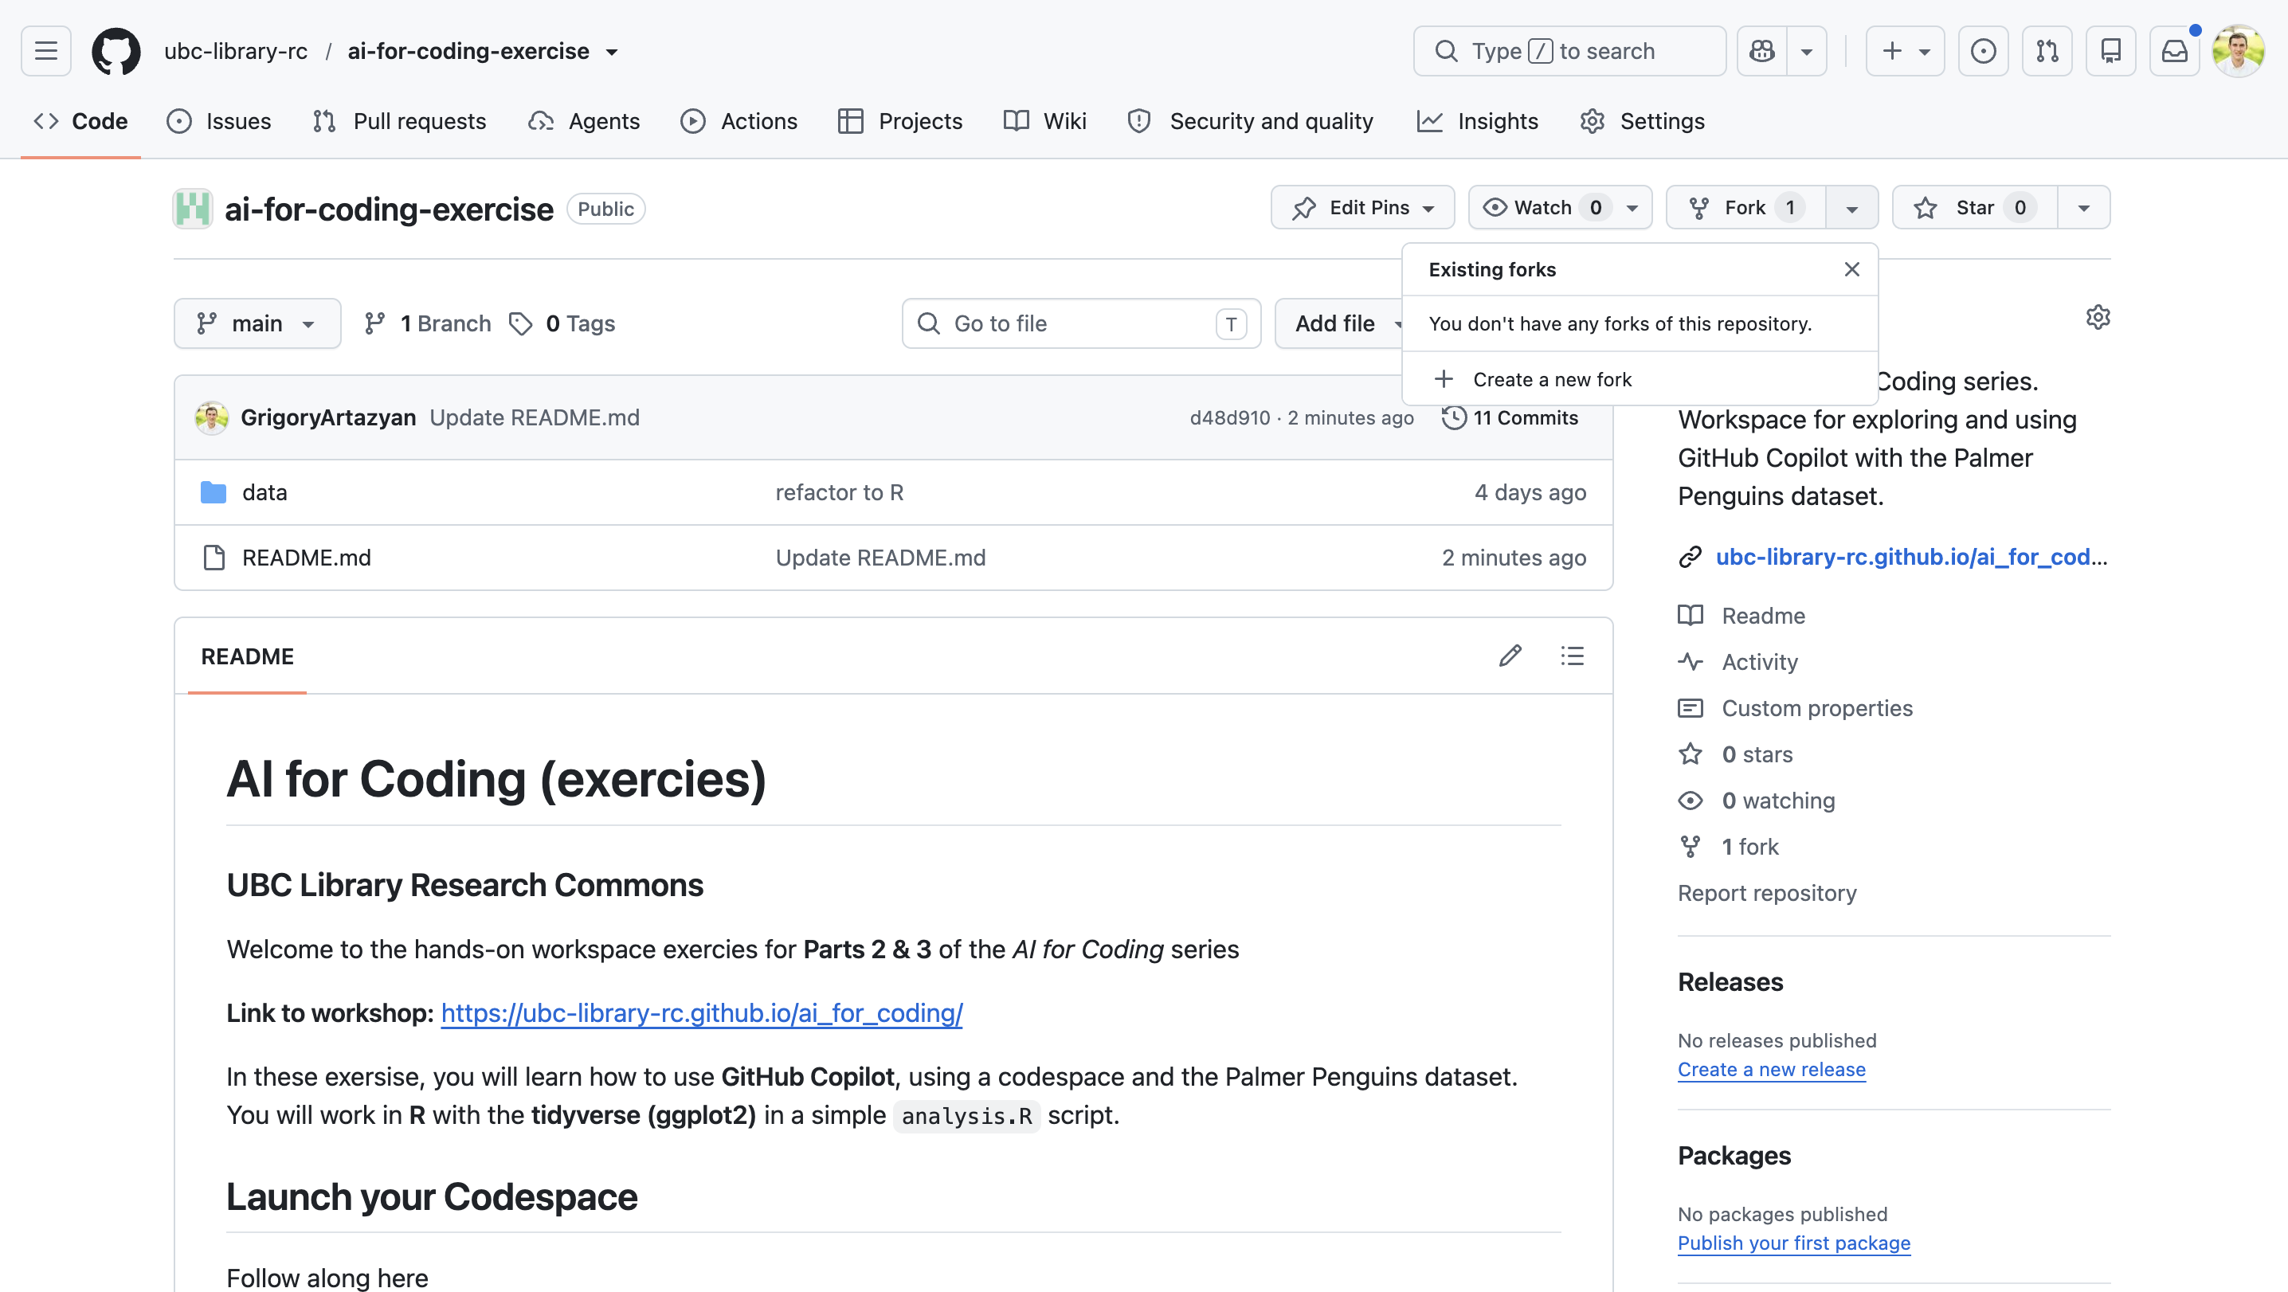Open Copilot chat icon in header

[1762, 51]
